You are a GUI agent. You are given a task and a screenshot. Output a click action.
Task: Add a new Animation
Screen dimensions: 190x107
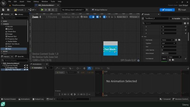click(37, 68)
